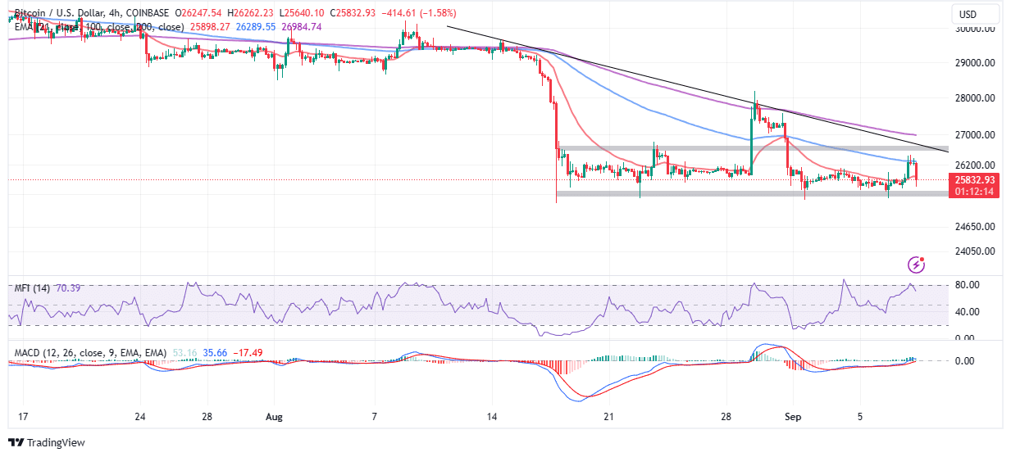
Task: Click the MFI value 70.39
Action: pyautogui.click(x=70, y=288)
